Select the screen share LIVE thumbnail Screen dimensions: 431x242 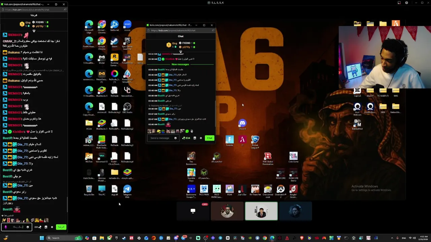point(193,211)
